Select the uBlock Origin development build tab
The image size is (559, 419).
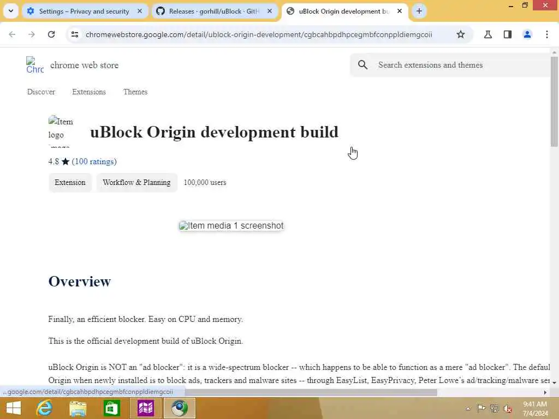[343, 11]
